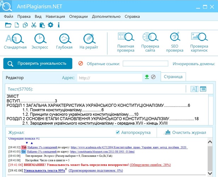Viewport: 218px width, 177px height.
Task: Jump to previous match with up triangle
Action: [x=32, y=143]
